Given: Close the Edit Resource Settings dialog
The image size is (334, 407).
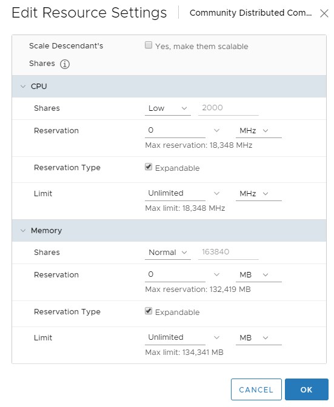Looking at the screenshot, I should point(324,13).
